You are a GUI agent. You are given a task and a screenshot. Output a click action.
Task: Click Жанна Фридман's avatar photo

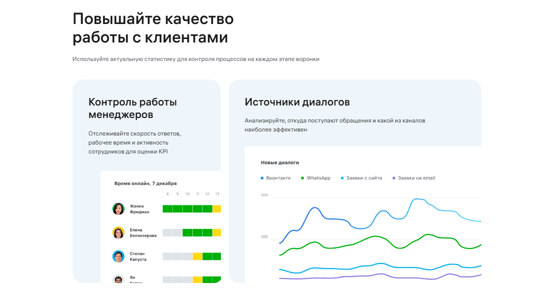pos(118,209)
